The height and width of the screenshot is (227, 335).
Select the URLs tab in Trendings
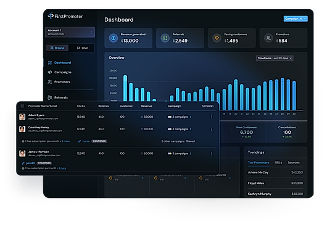pos(278,163)
